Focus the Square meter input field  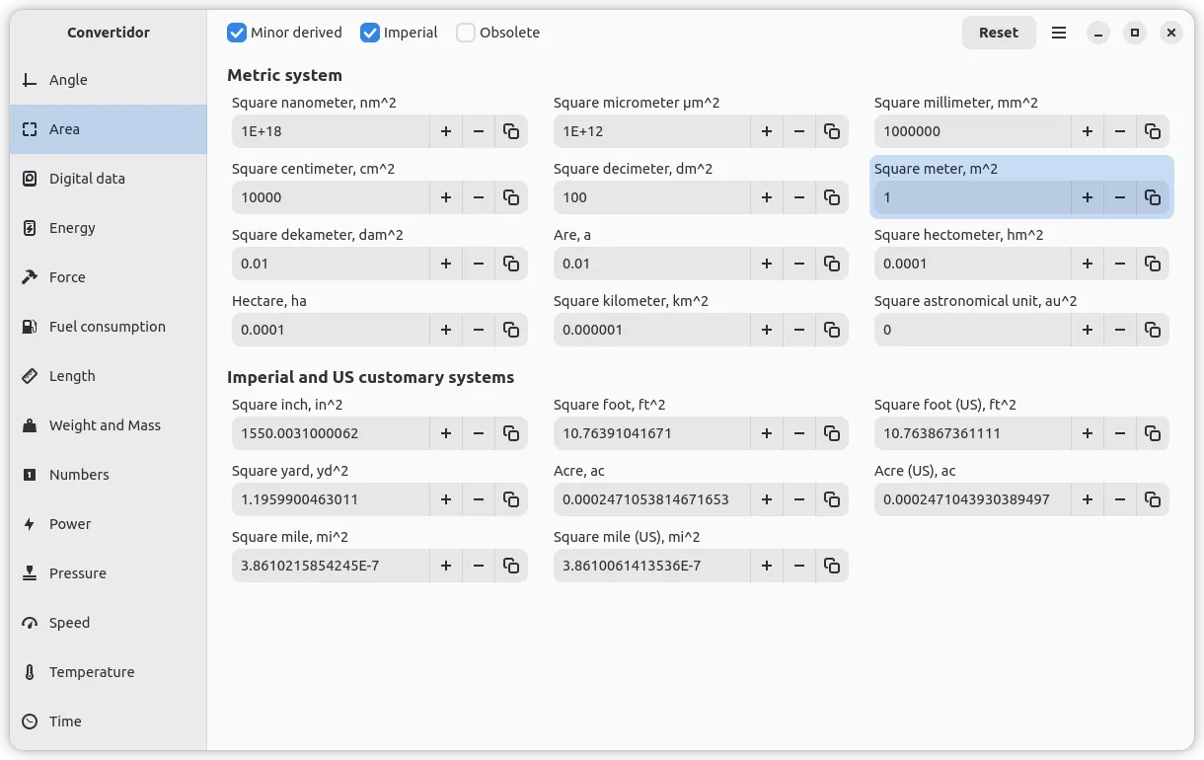point(972,197)
